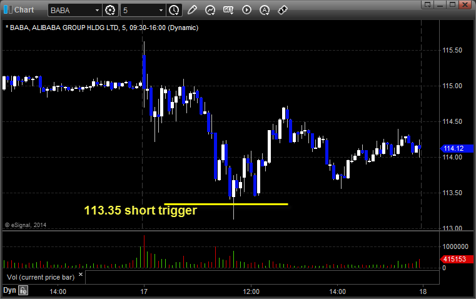Open the studies/indicator chart icon menu
Image resolution: width=476 pixels, height=299 pixels.
point(210,10)
